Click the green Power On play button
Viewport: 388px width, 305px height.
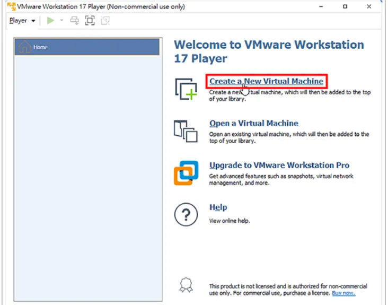click(50, 21)
